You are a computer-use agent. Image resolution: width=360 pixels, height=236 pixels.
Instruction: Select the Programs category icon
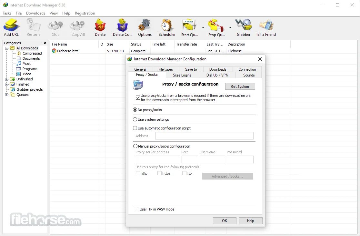click(x=19, y=69)
